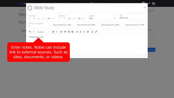Undo the last edit in the notes editor
This screenshot has width=174, height=98.
coord(30,32)
